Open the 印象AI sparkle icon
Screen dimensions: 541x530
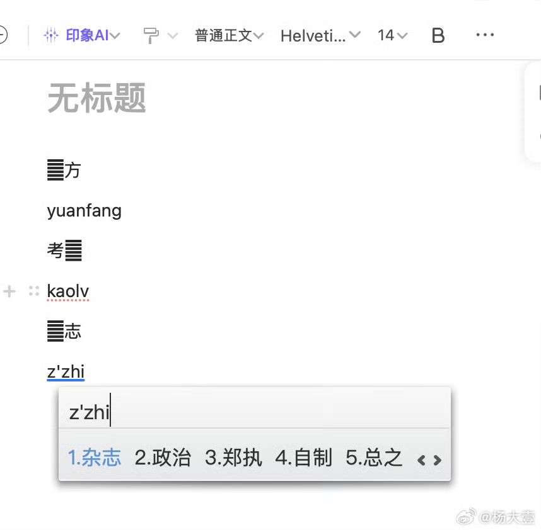(51, 35)
